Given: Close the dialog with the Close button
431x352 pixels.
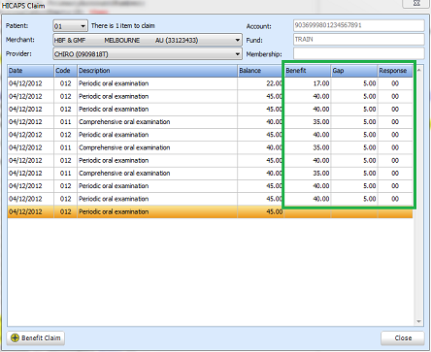Looking at the screenshot, I should click(x=403, y=338).
